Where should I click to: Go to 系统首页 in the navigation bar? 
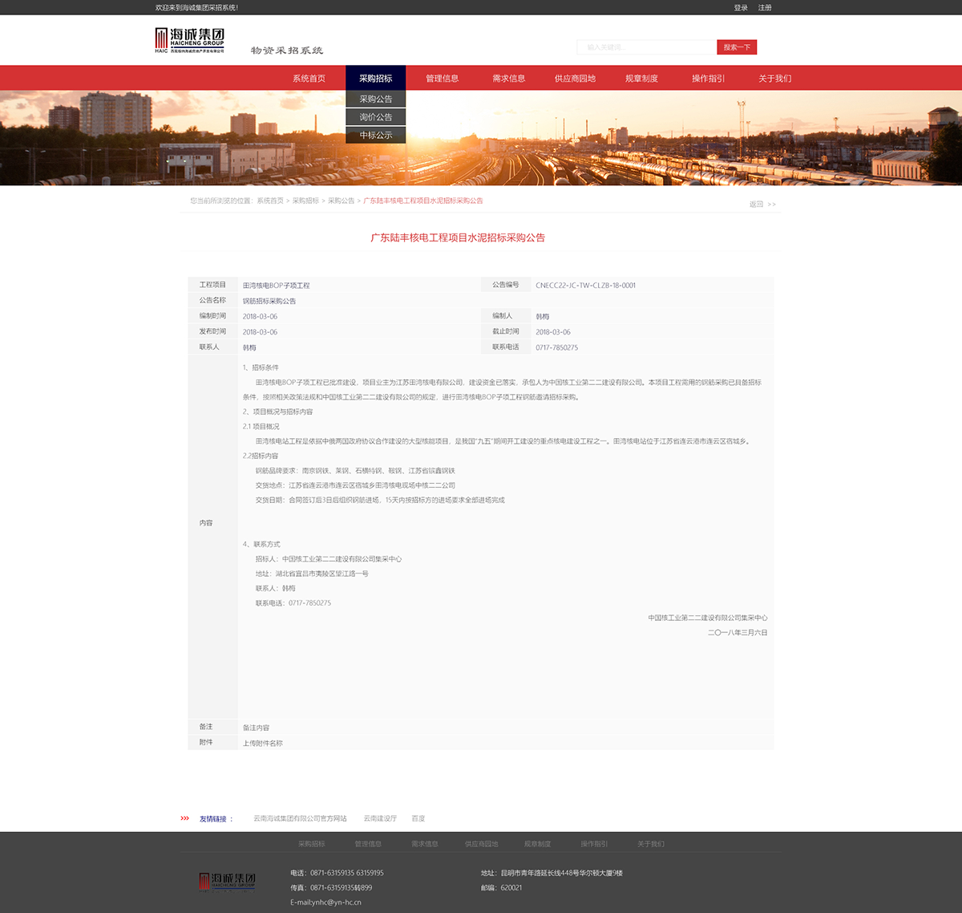(309, 79)
